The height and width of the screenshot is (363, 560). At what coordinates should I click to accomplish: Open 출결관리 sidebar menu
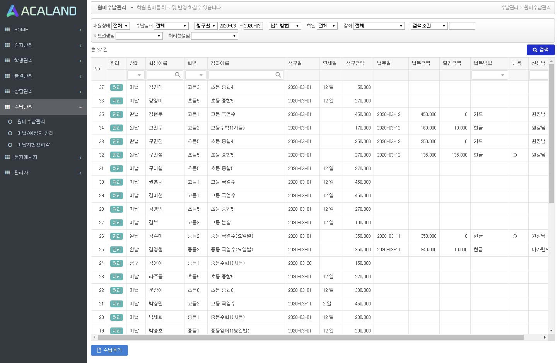[43, 76]
